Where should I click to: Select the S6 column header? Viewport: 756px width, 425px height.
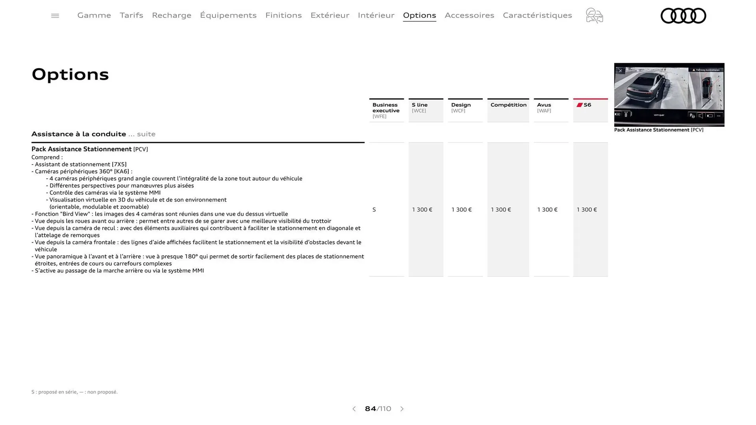coord(587,105)
